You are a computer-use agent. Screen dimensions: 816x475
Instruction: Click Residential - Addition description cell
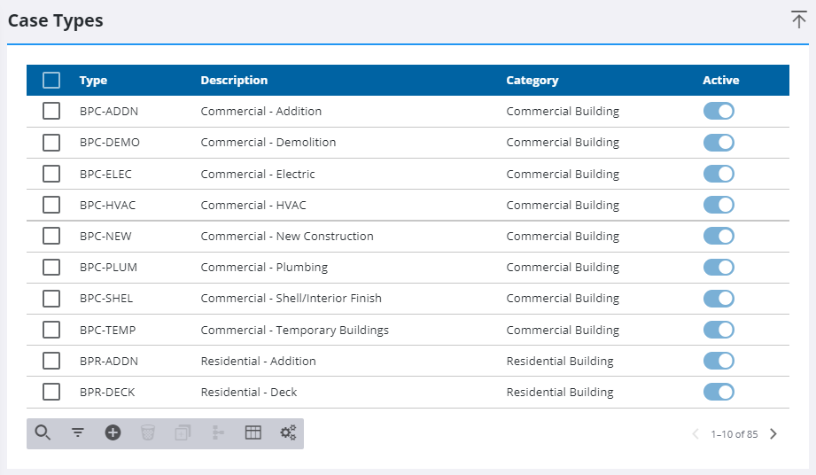pos(258,361)
